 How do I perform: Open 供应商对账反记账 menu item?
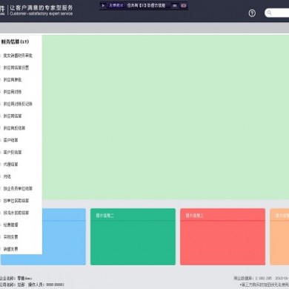18,104
